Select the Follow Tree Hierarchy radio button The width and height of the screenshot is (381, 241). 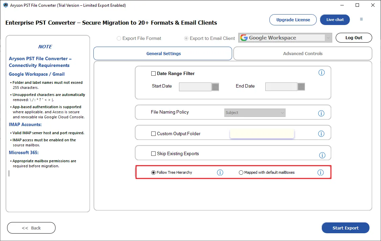point(153,173)
